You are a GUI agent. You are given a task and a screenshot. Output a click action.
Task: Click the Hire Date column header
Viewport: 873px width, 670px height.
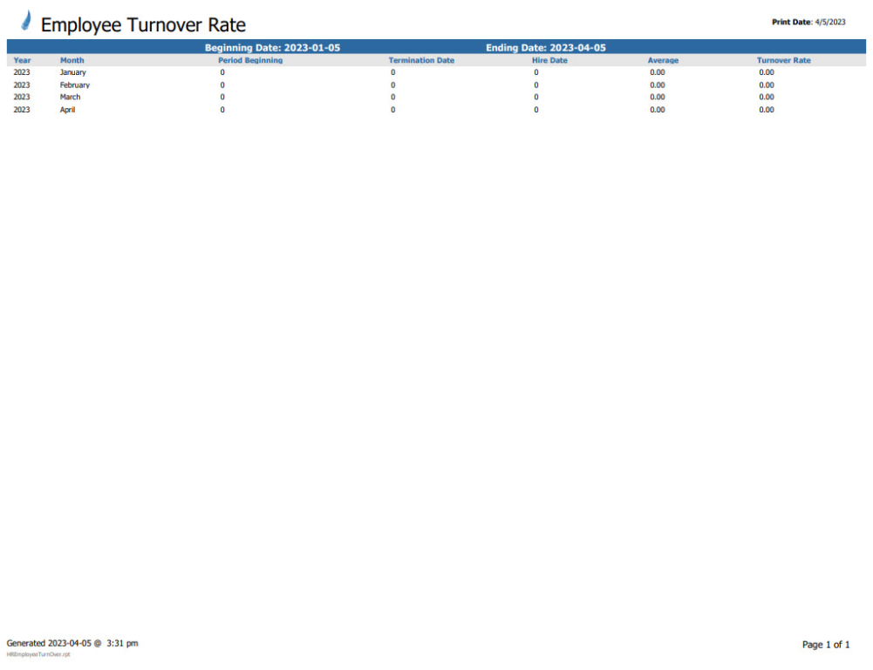tap(549, 60)
